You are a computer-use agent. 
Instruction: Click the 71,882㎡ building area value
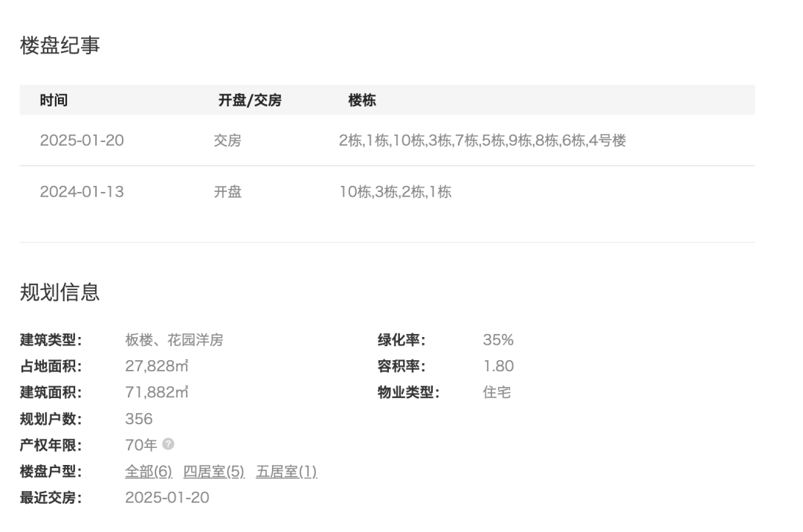(156, 393)
